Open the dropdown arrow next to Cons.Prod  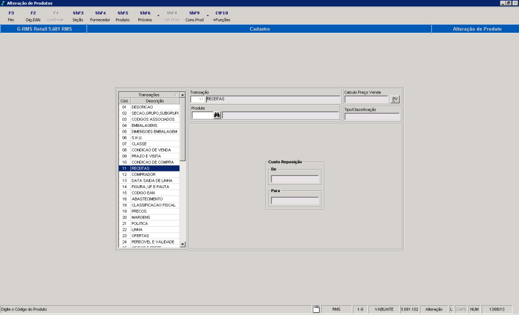208,16
